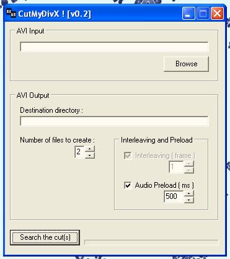The height and width of the screenshot is (259, 230).
Task: Minimize the CutMyDivX window
Action: (188, 14)
